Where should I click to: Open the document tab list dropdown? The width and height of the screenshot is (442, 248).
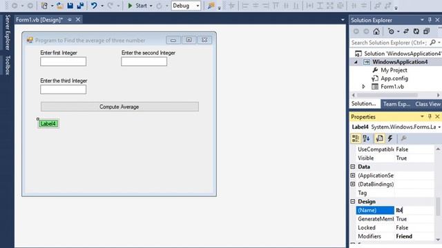pos(343,20)
